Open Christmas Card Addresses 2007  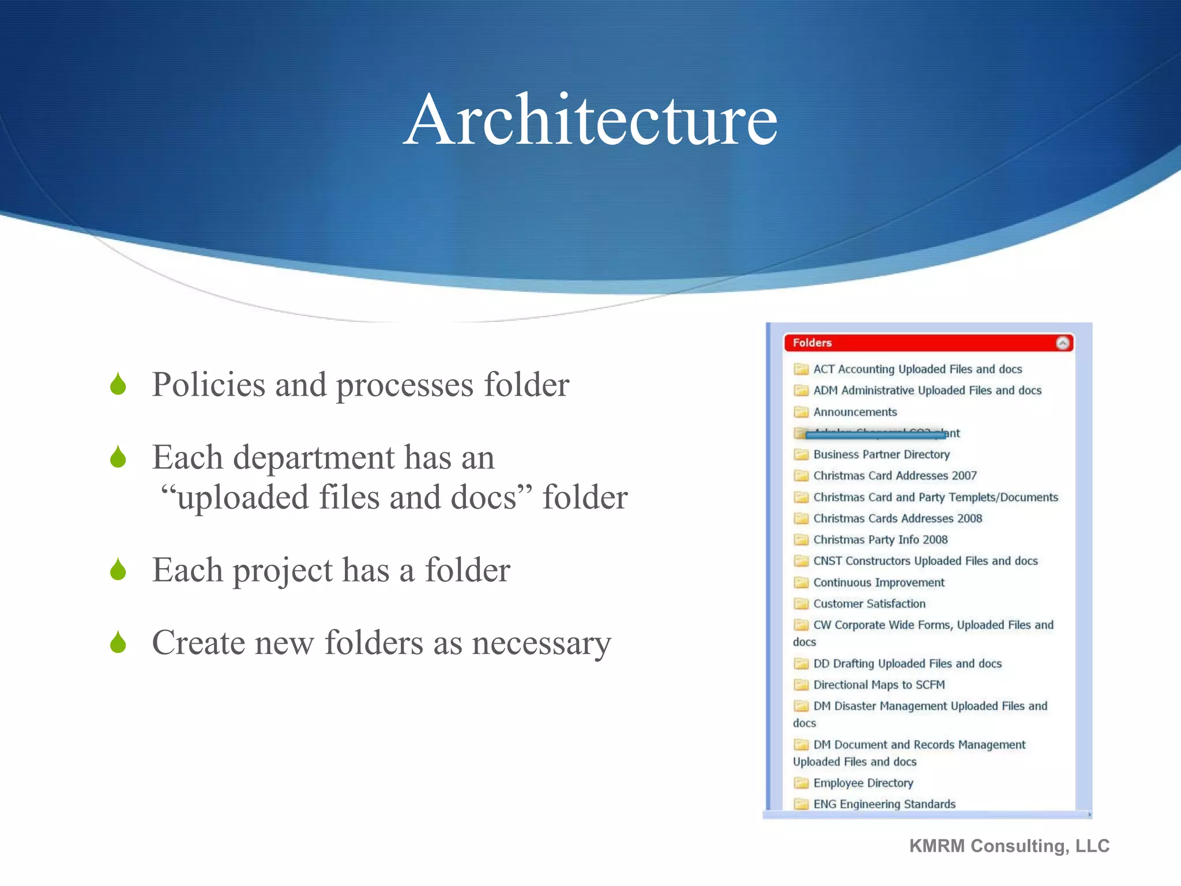click(895, 476)
